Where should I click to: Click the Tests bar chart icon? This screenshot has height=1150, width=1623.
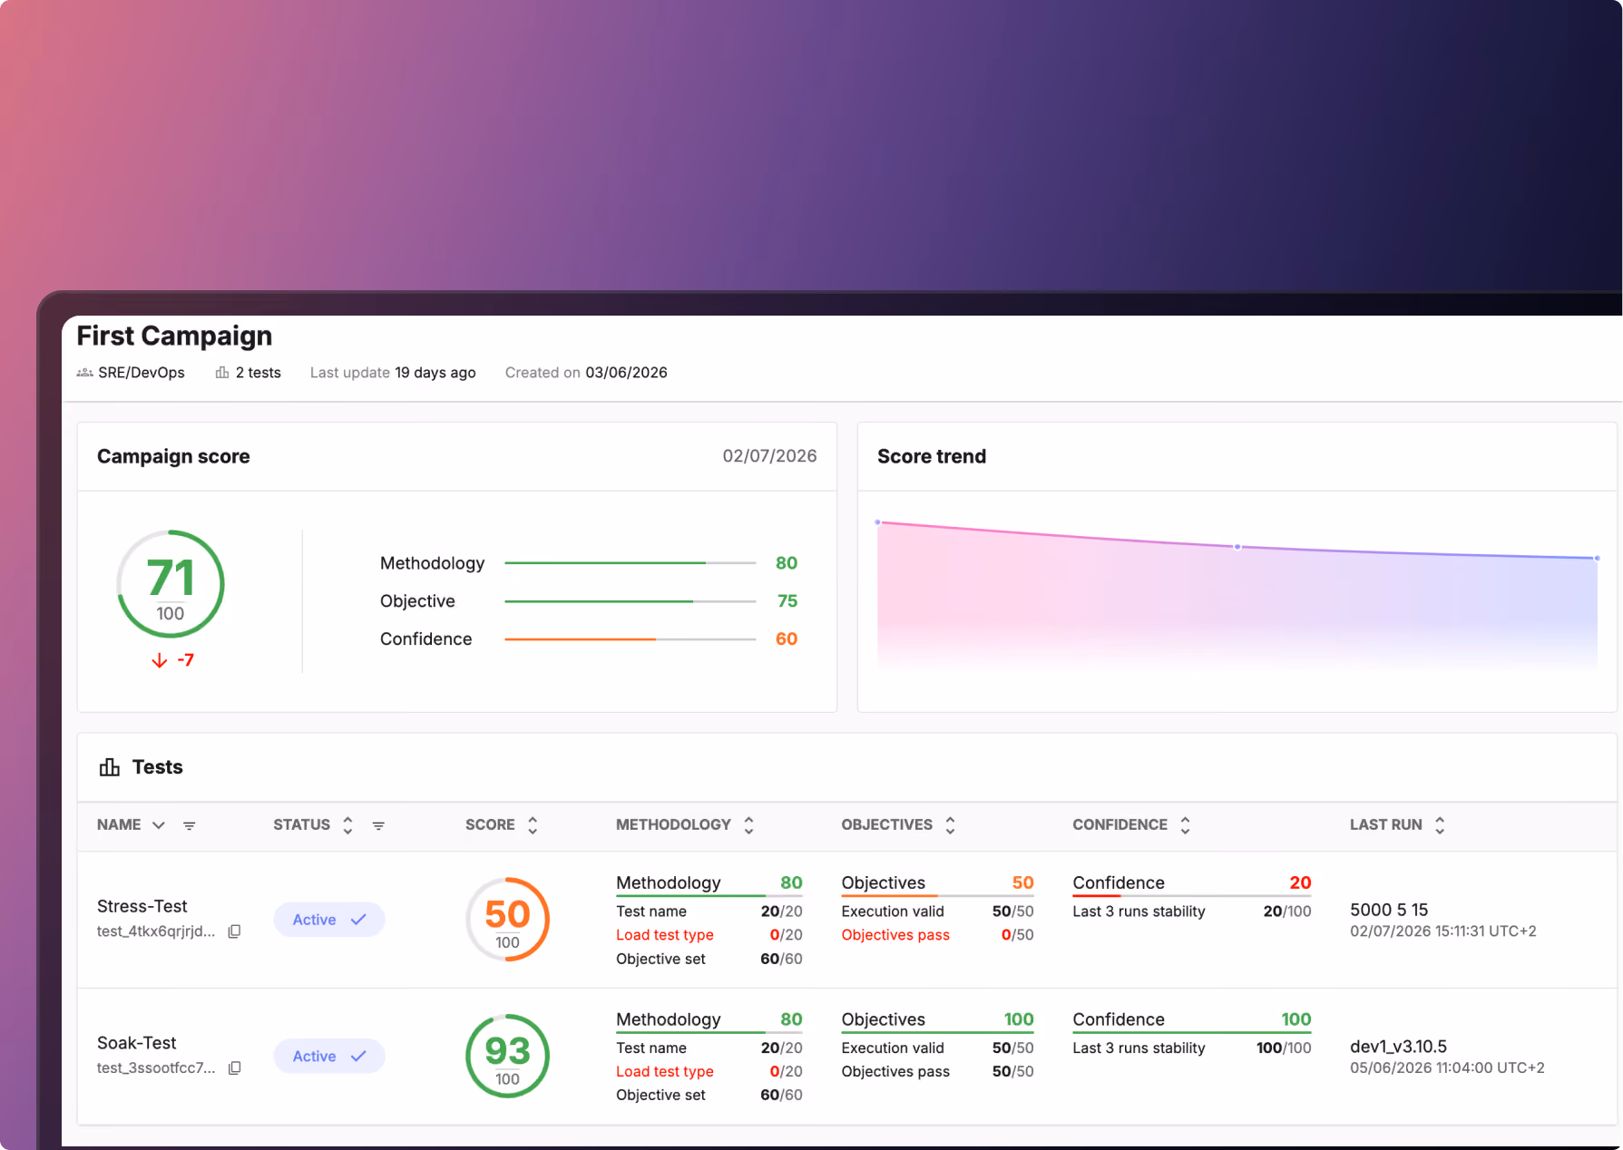click(x=110, y=767)
